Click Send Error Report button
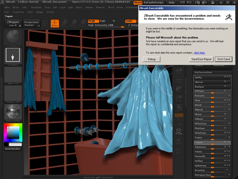 pyautogui.click(x=201, y=59)
